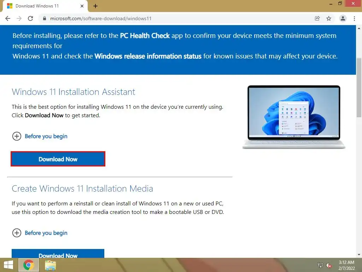Image resolution: width=362 pixels, height=272 pixels.
Task: Click the page scrollbar thumb
Action: (359, 87)
